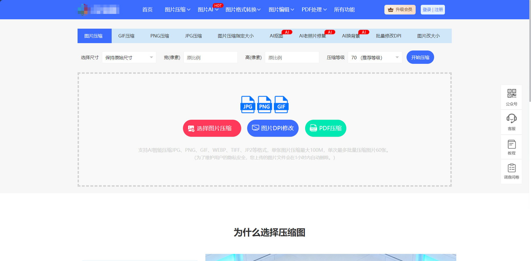Switch to the AI抠图 tab
531x261 pixels.
click(276, 36)
